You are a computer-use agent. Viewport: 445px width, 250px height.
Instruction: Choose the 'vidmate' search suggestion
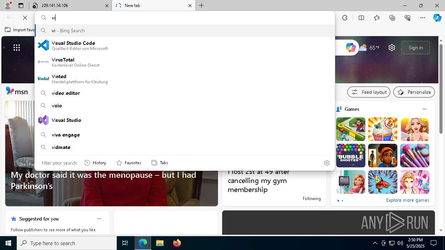(185, 147)
